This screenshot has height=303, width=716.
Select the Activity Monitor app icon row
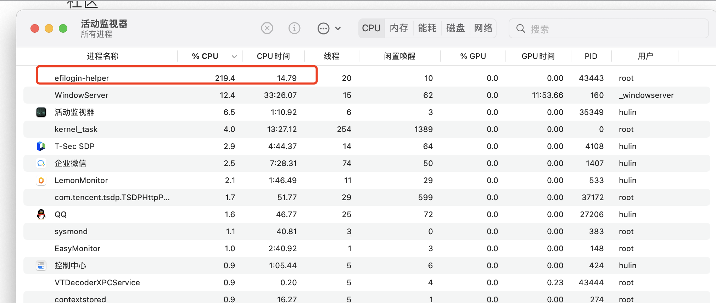point(41,112)
